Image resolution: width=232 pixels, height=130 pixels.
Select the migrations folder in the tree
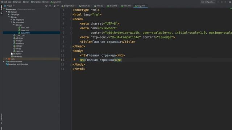click(x=18, y=20)
